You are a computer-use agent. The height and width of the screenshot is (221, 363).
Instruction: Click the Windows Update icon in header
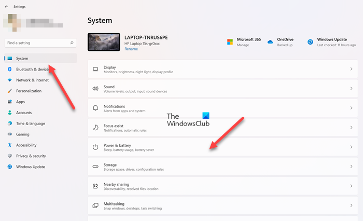[310, 42]
